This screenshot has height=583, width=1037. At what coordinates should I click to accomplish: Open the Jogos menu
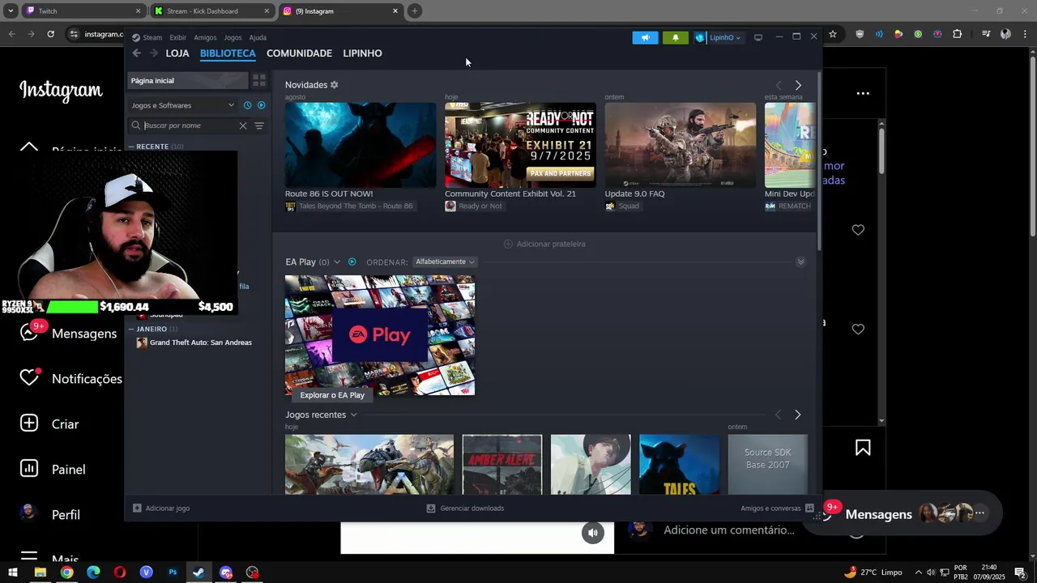pos(233,37)
